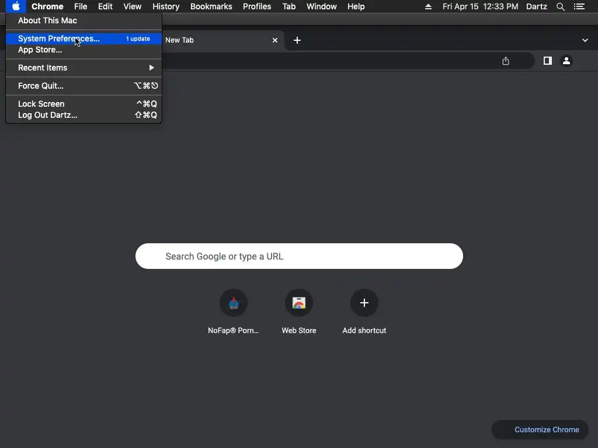Click the Add shortcut button
This screenshot has height=448, width=598.
click(x=364, y=312)
